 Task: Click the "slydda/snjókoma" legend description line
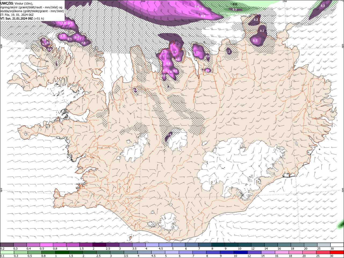point(32,11)
